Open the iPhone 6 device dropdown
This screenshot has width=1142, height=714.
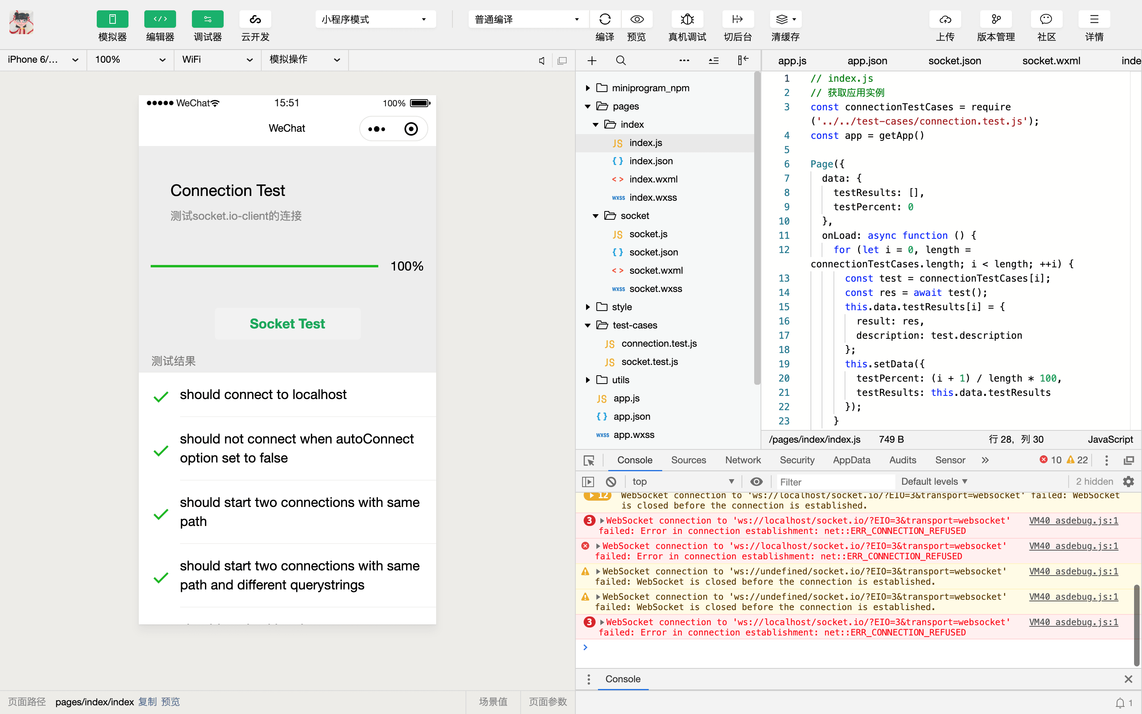click(42, 59)
